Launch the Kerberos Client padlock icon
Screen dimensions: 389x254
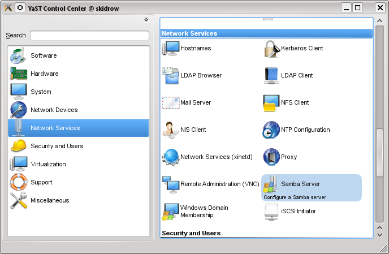(x=271, y=49)
